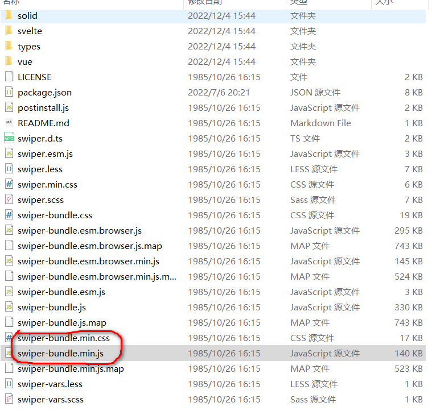This screenshot has width=432, height=411.
Task: Select package.json file name
Action: (44, 93)
